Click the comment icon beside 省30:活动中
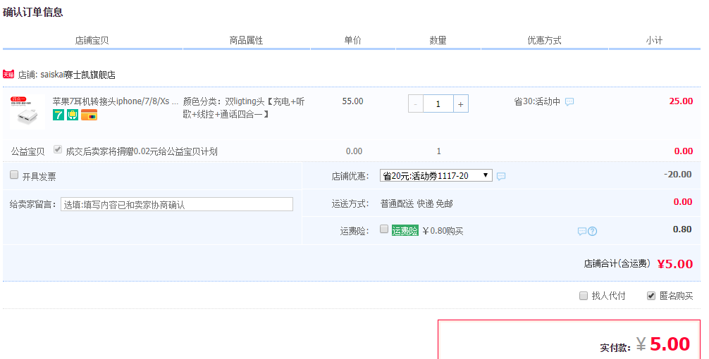 [569, 101]
